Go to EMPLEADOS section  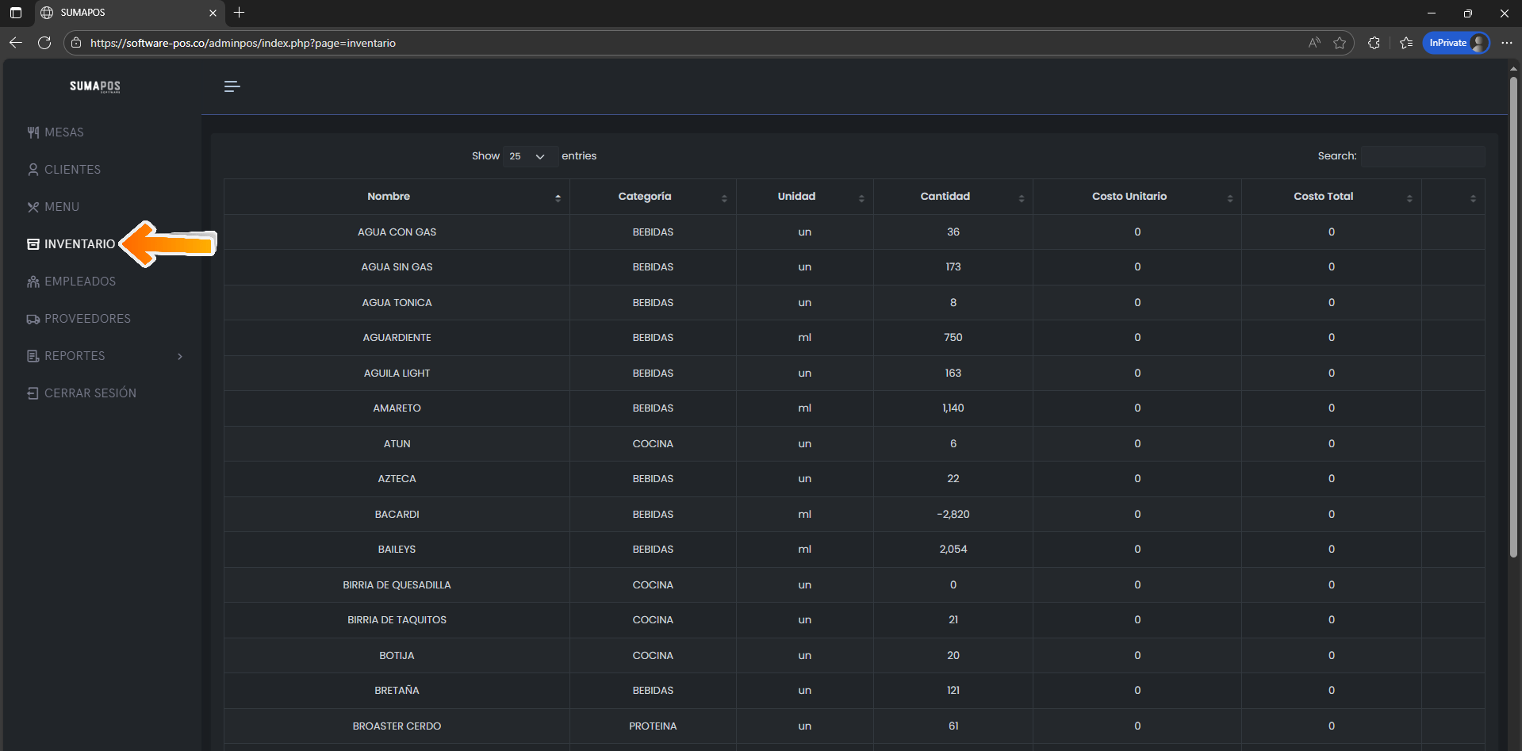click(x=79, y=282)
